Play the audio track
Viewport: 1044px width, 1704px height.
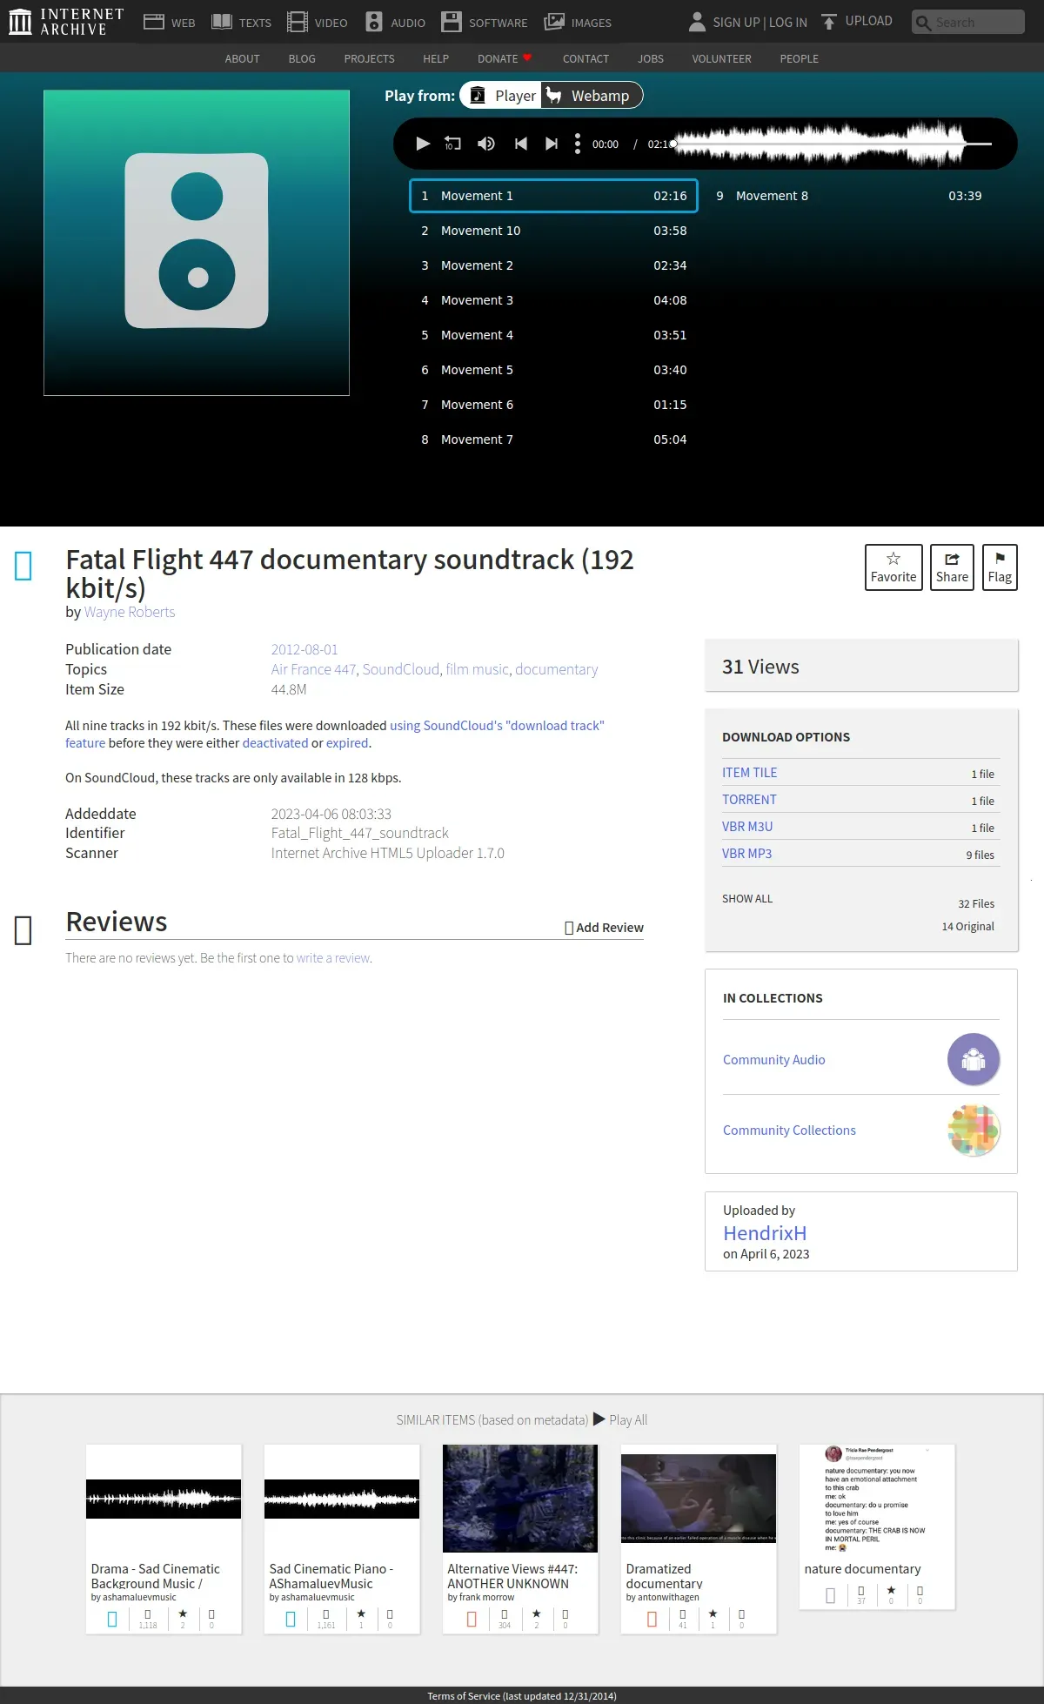click(x=423, y=144)
